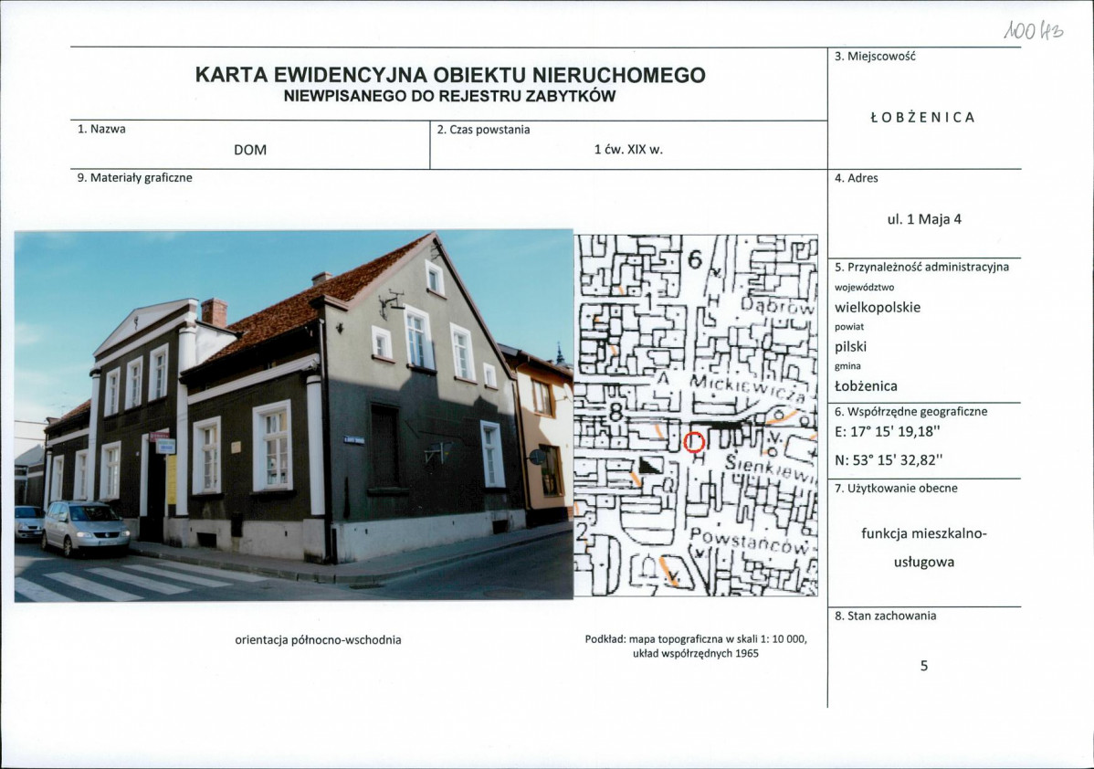Select the value DOM
The image size is (1094, 769).
point(248,149)
